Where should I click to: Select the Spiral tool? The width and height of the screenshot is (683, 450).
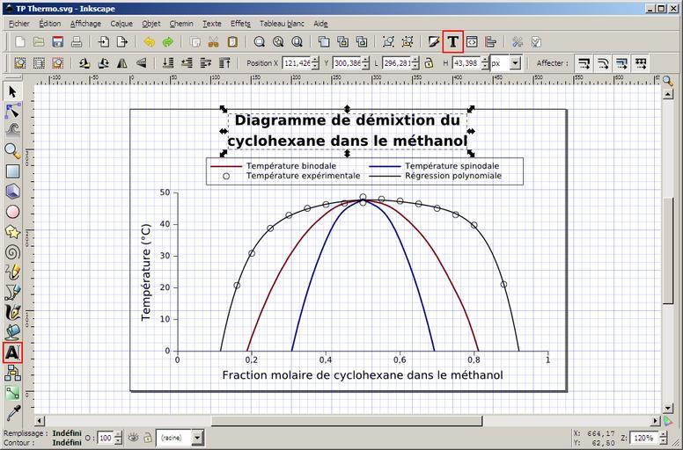(x=12, y=251)
